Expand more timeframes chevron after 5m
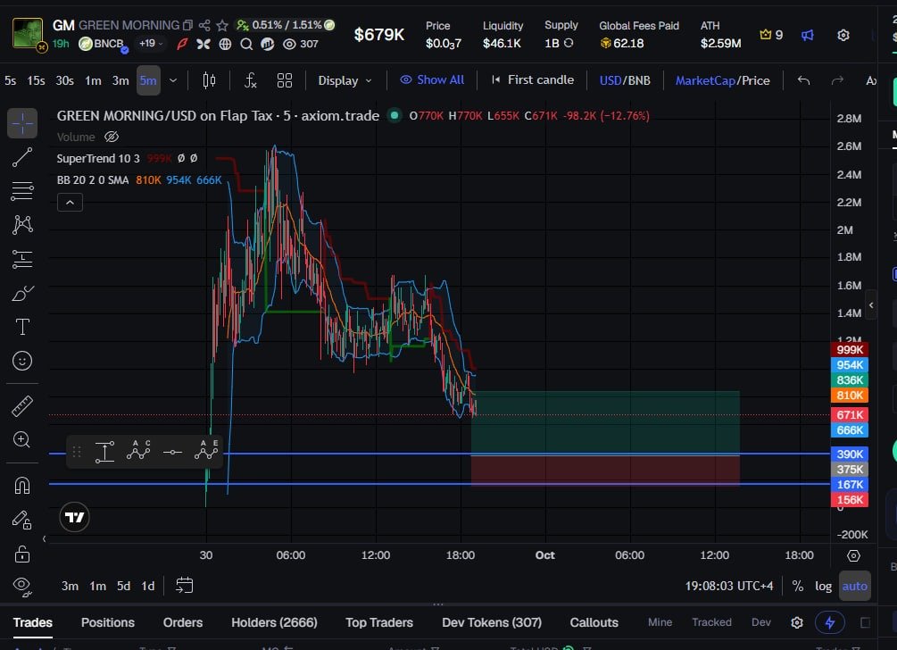Image resolution: width=897 pixels, height=650 pixels. tap(173, 80)
